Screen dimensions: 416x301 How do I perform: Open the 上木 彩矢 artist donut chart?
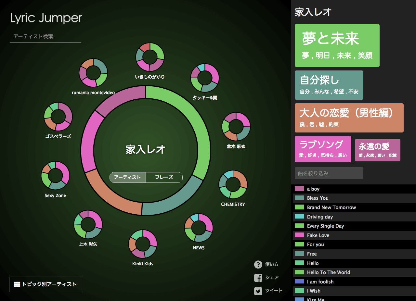point(88,224)
